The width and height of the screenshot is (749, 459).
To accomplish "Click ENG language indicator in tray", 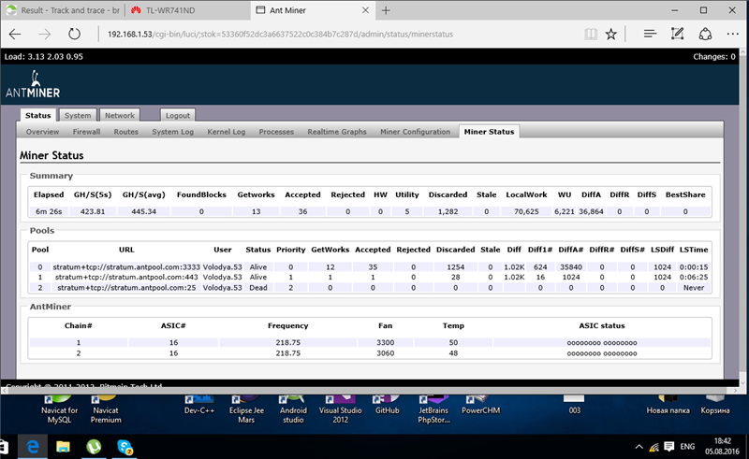I will [x=685, y=448].
